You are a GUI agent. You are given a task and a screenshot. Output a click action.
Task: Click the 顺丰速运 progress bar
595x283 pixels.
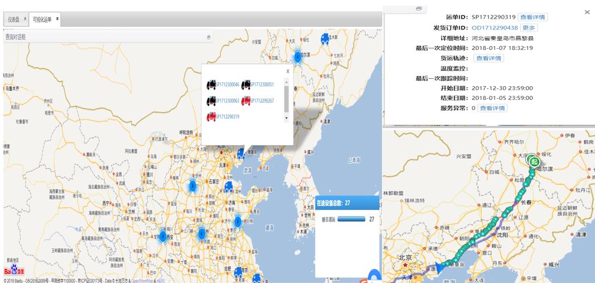[350, 219]
